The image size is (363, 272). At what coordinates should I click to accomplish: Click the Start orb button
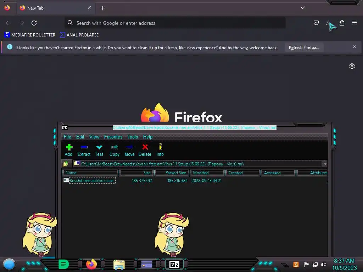pyautogui.click(x=9, y=264)
